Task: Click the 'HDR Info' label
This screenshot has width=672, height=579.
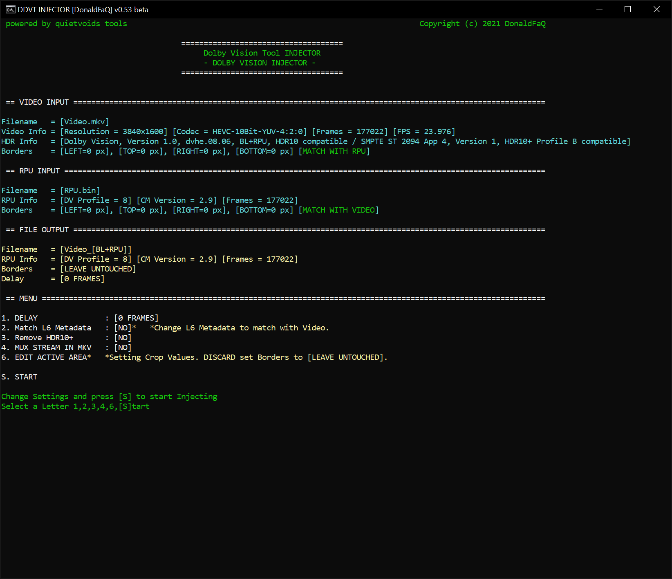Action: click(19, 141)
